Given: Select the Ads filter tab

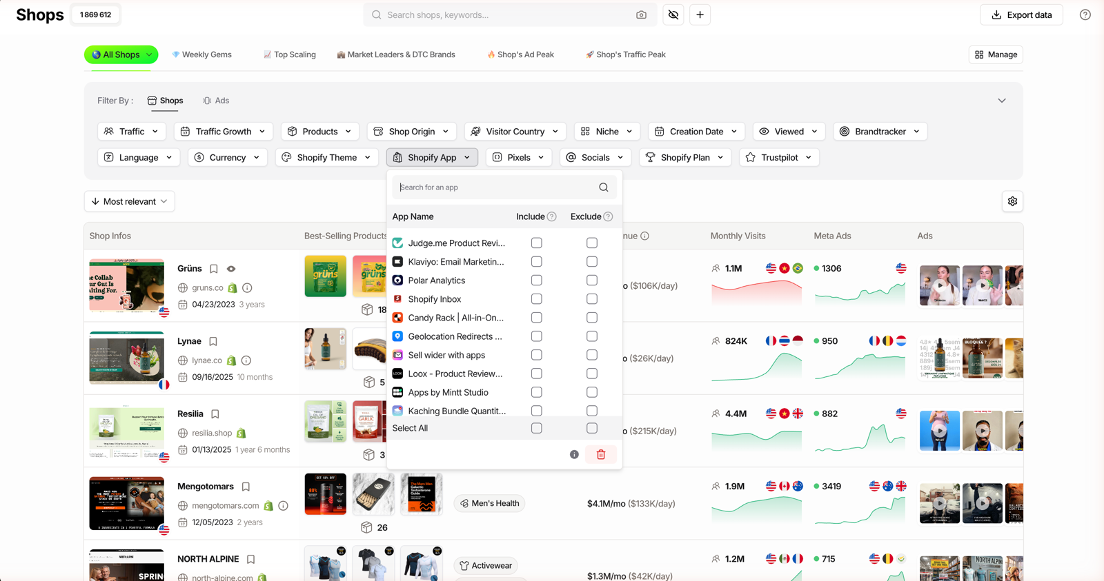Looking at the screenshot, I should click(x=216, y=101).
